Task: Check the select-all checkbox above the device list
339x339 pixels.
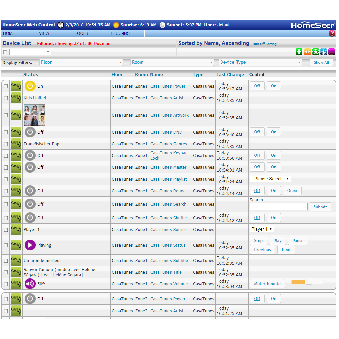Action: pos(5,52)
